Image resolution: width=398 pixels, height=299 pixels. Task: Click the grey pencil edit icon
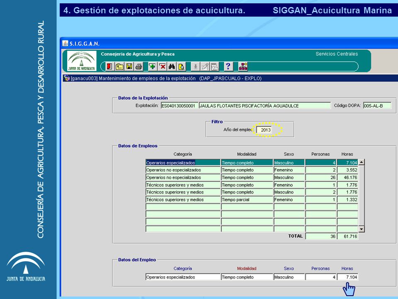pyautogui.click(x=205, y=66)
